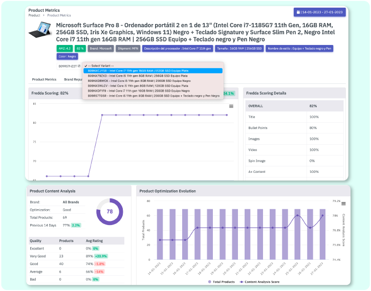Go to Product breadcrumb link
Image resolution: width=371 pixels, height=291 pixels.
point(34,15)
